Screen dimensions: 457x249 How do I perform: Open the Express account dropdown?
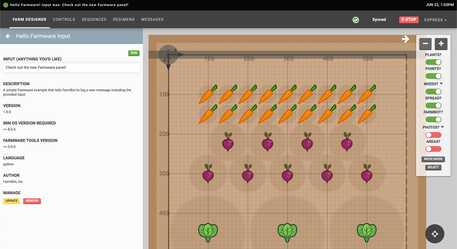[x=435, y=20]
